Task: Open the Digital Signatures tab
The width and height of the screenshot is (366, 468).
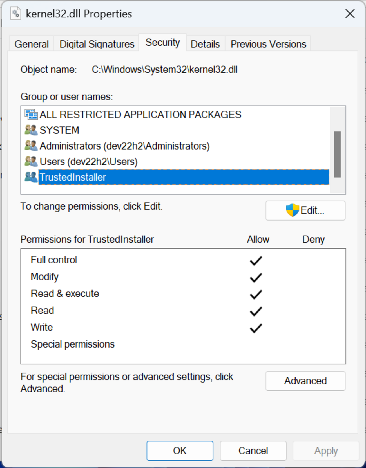Action: [97, 44]
